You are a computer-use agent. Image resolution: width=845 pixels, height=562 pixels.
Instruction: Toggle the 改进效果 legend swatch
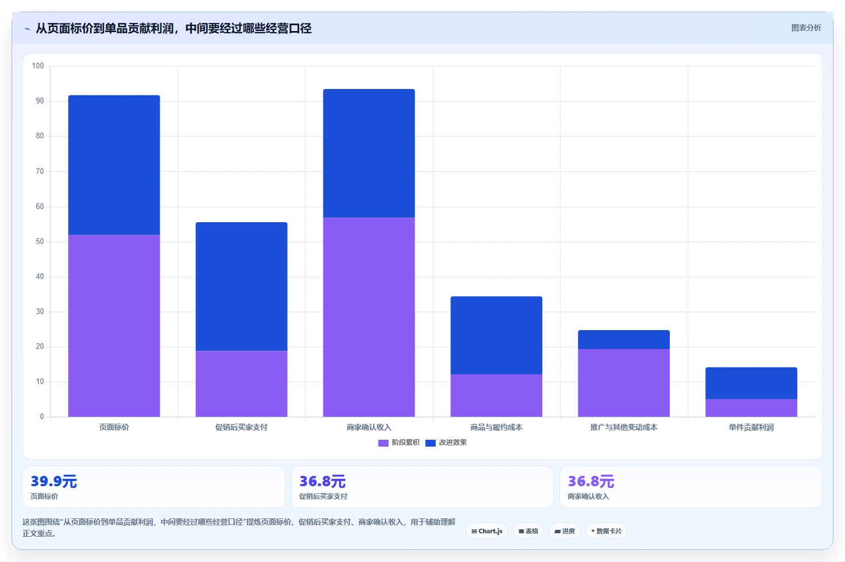(430, 443)
